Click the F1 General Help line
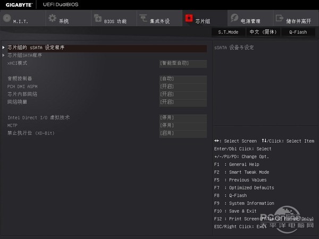 237,165
